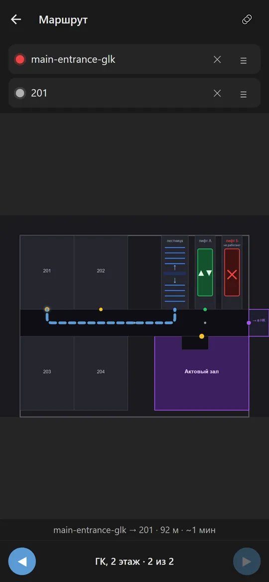Tap yellow door dot under room 202
269x582 pixels.
[x=101, y=309]
